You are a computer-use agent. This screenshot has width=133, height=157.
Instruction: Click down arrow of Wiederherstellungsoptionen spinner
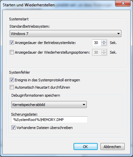pos(104,54)
